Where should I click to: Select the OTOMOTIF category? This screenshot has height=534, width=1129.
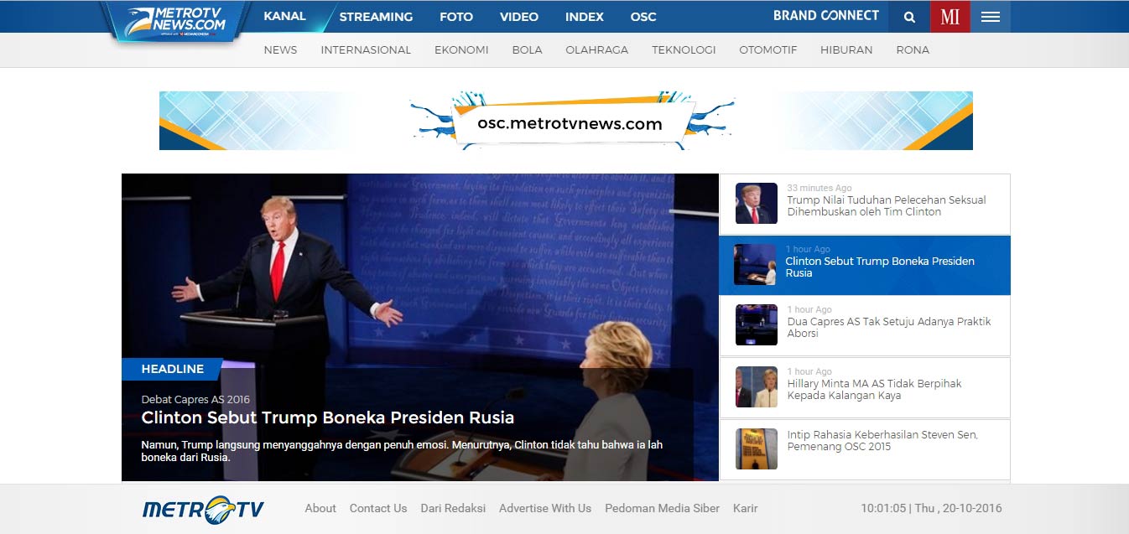(768, 50)
